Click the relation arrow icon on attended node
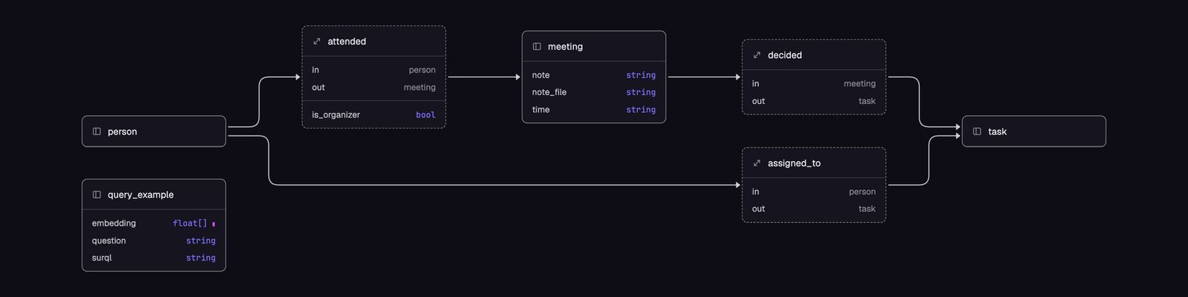This screenshot has height=297, width=1188. (x=316, y=42)
